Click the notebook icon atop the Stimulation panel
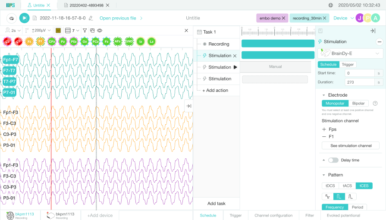This screenshot has height=220, width=386. point(320,31)
